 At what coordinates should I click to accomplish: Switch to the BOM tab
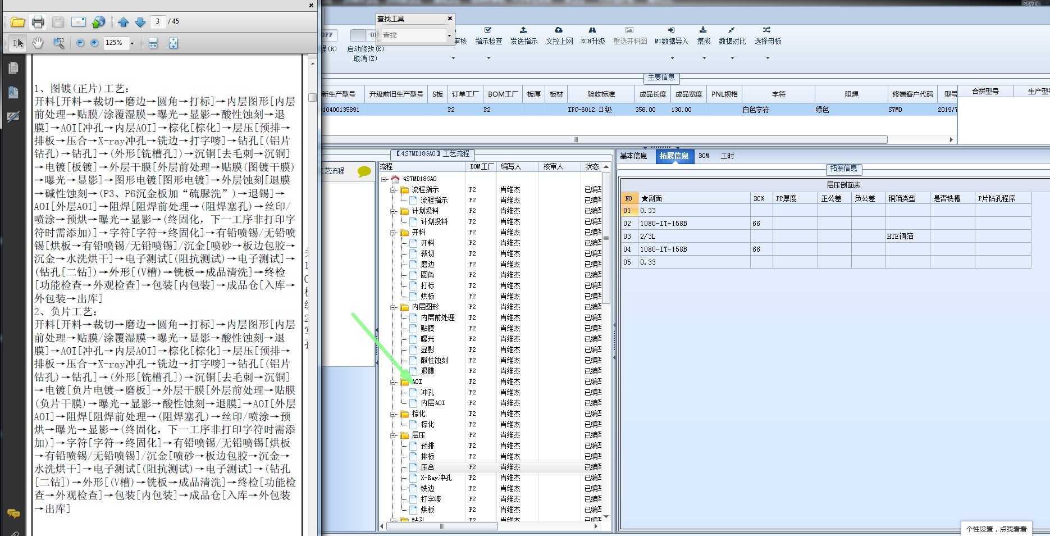point(704,156)
